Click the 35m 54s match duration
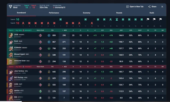Screen dimensions: 170x102 (43, 8)
